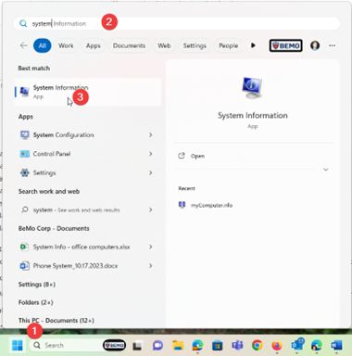Open the Windows Start button

[17, 345]
